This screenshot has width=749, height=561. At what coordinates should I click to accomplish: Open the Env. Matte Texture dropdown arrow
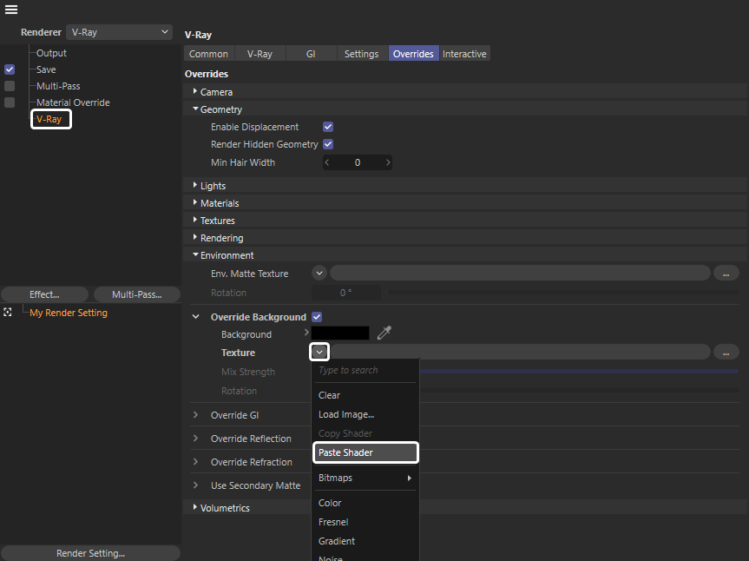tap(319, 274)
